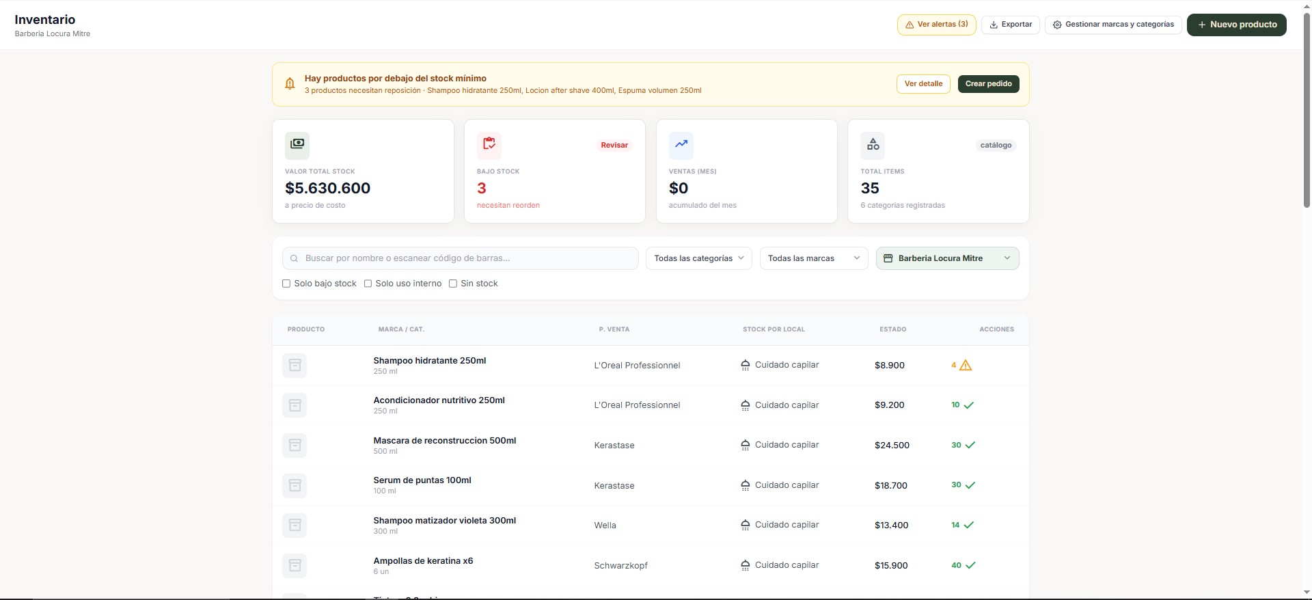Click the box icon for Acondicionador nutritivo 250ml
Image resolution: width=1312 pixels, height=600 pixels.
pyautogui.click(x=295, y=405)
